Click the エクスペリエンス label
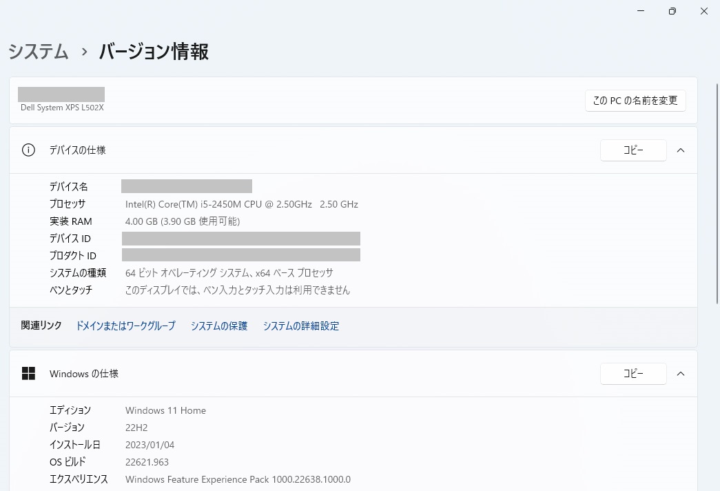This screenshot has height=491, width=720. [79, 479]
